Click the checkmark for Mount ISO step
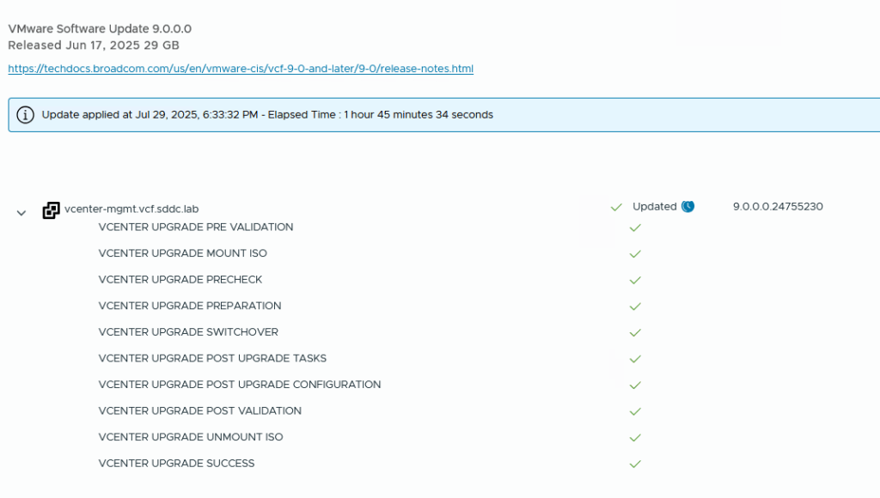The width and height of the screenshot is (880, 498). click(x=635, y=254)
